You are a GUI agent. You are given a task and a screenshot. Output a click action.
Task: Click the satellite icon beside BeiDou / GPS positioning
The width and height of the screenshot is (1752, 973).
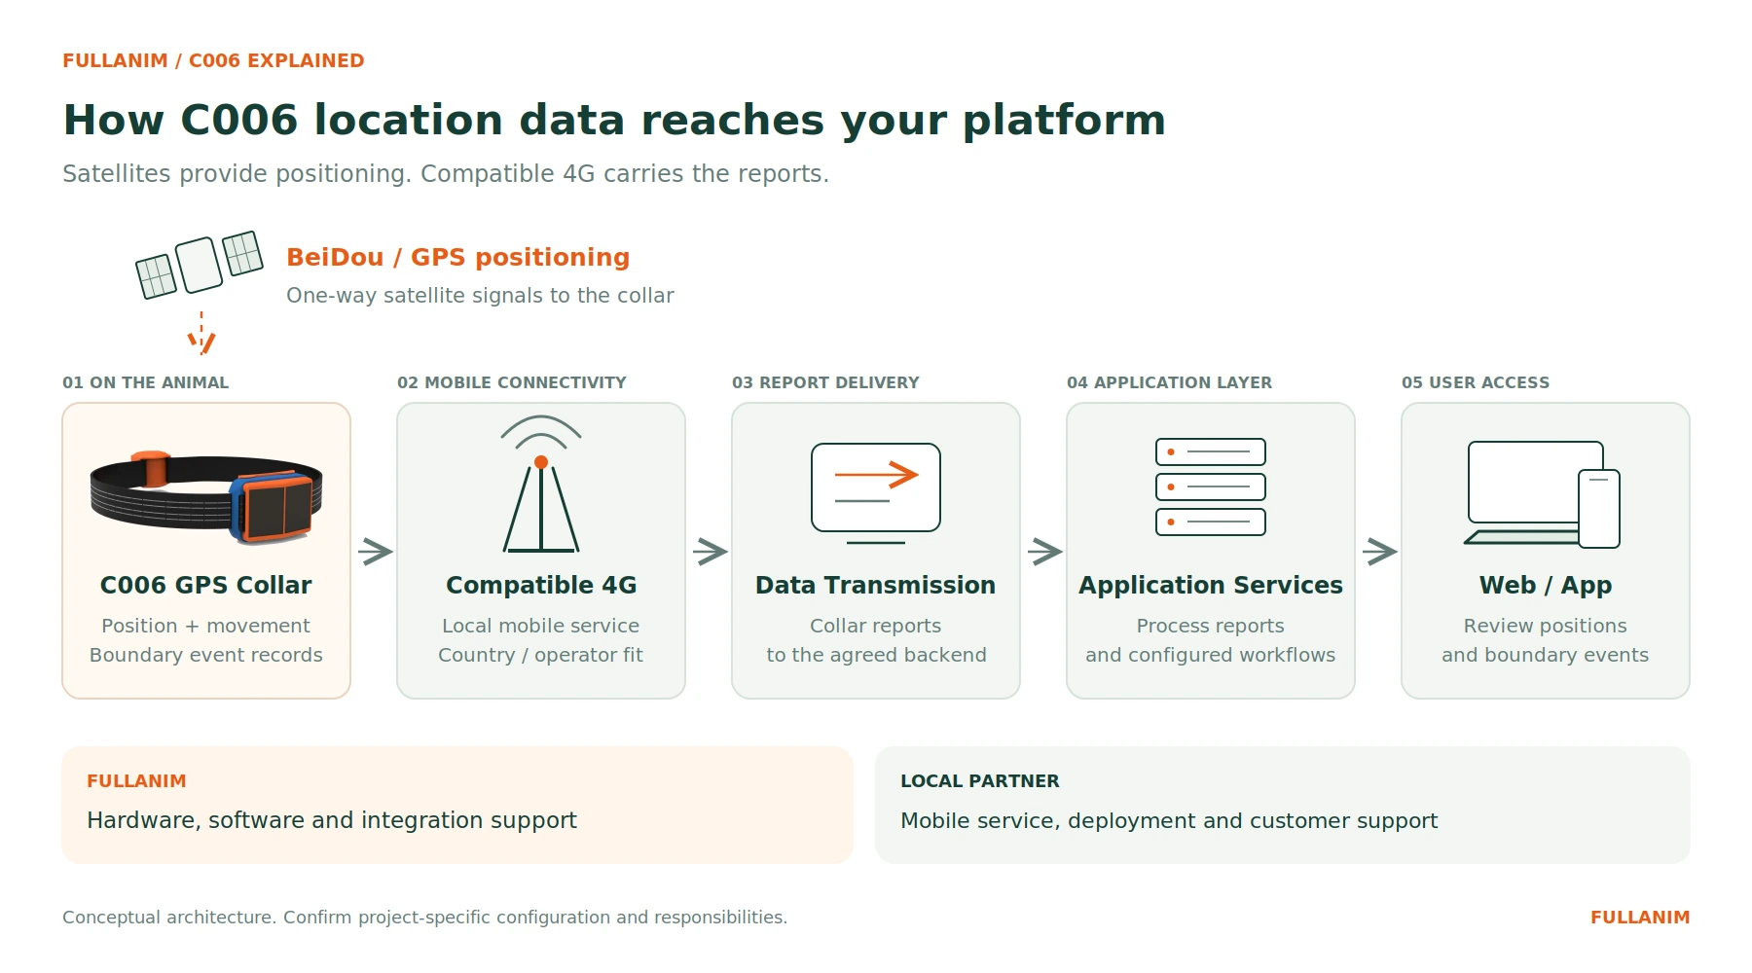click(200, 265)
